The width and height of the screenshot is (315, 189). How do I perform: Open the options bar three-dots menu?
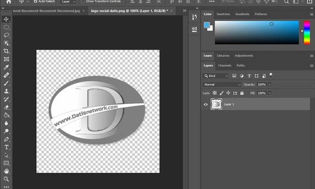(212, 2)
